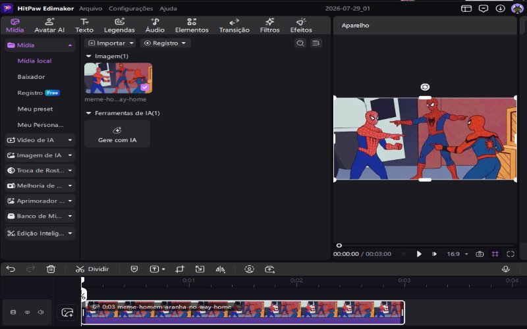Viewport: 527px width, 329px height.
Task: Select Baixador in the sidebar
Action: tap(31, 77)
